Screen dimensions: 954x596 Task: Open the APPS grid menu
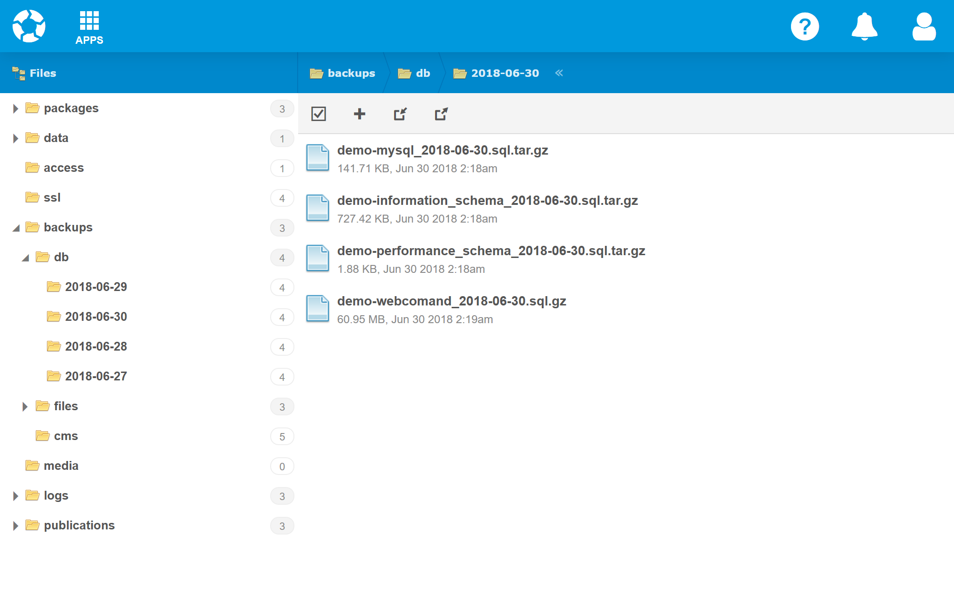coord(89,27)
